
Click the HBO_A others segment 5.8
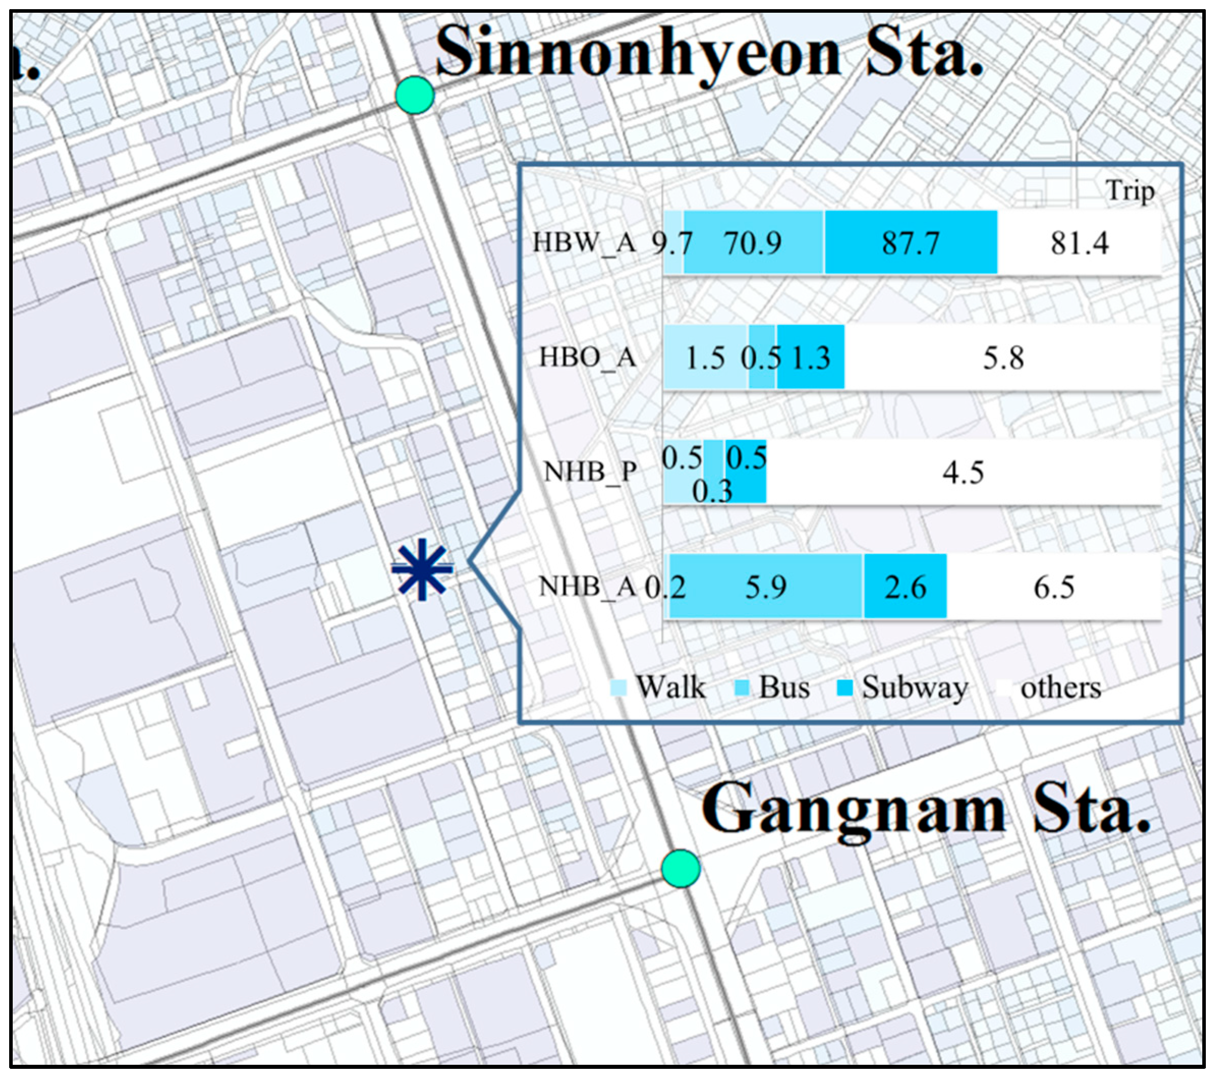pos(1003,357)
